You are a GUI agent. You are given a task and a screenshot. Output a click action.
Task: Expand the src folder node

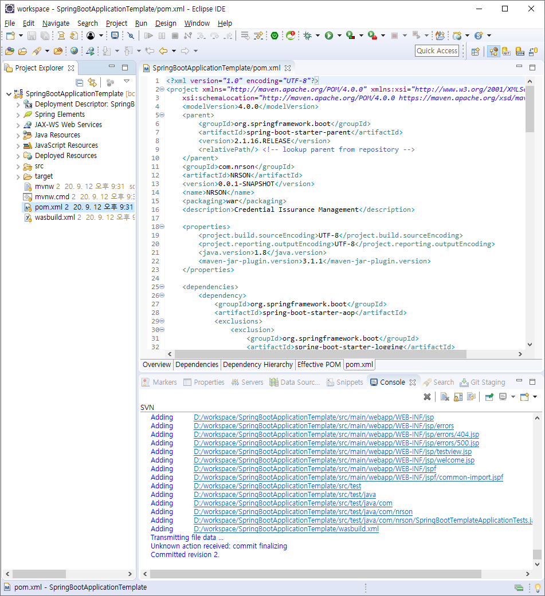(18, 167)
